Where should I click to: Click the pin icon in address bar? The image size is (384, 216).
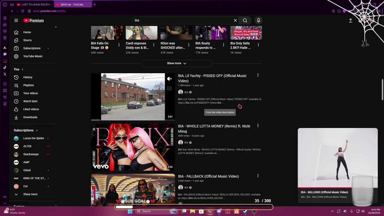point(333,11)
